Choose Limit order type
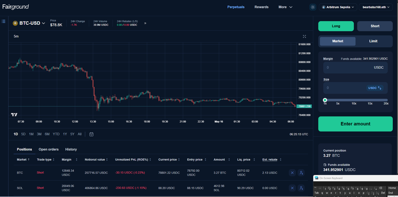This screenshot has height=197, width=398. tap(373, 41)
